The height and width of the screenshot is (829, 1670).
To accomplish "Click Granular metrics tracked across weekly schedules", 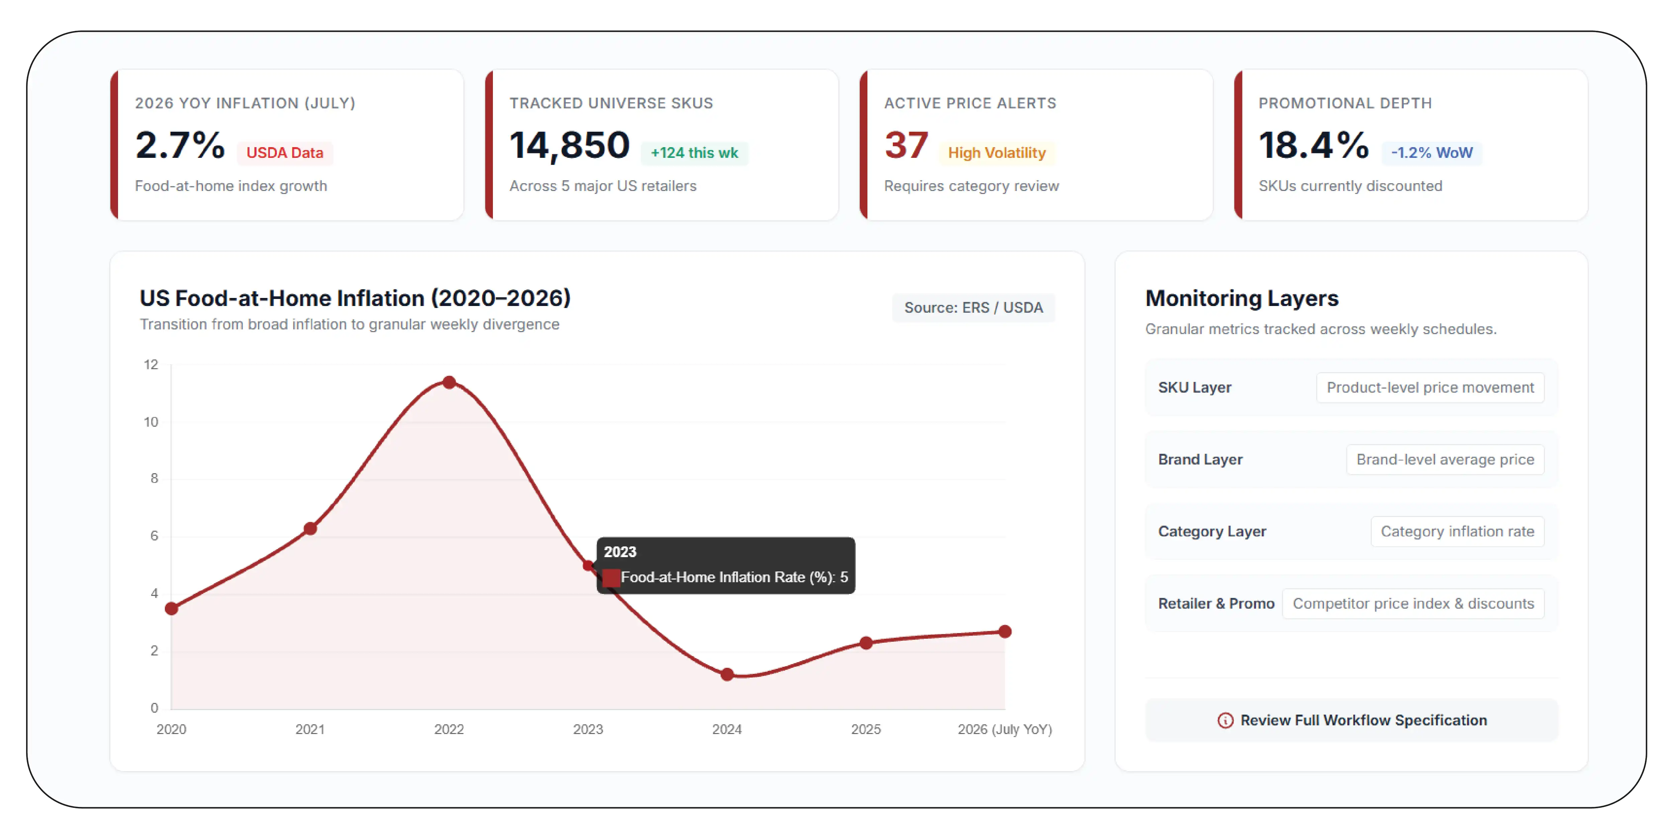I will tap(1321, 329).
